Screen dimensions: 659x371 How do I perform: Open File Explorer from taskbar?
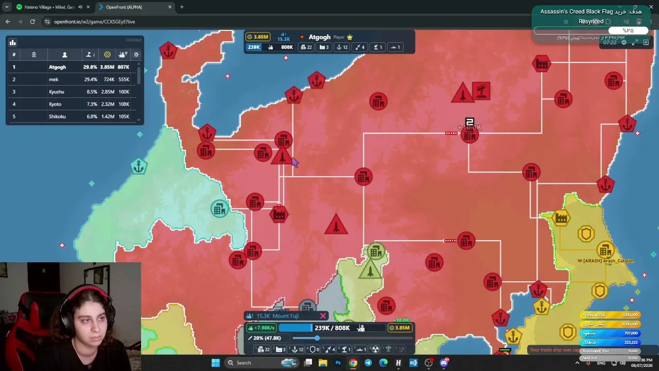point(323,363)
